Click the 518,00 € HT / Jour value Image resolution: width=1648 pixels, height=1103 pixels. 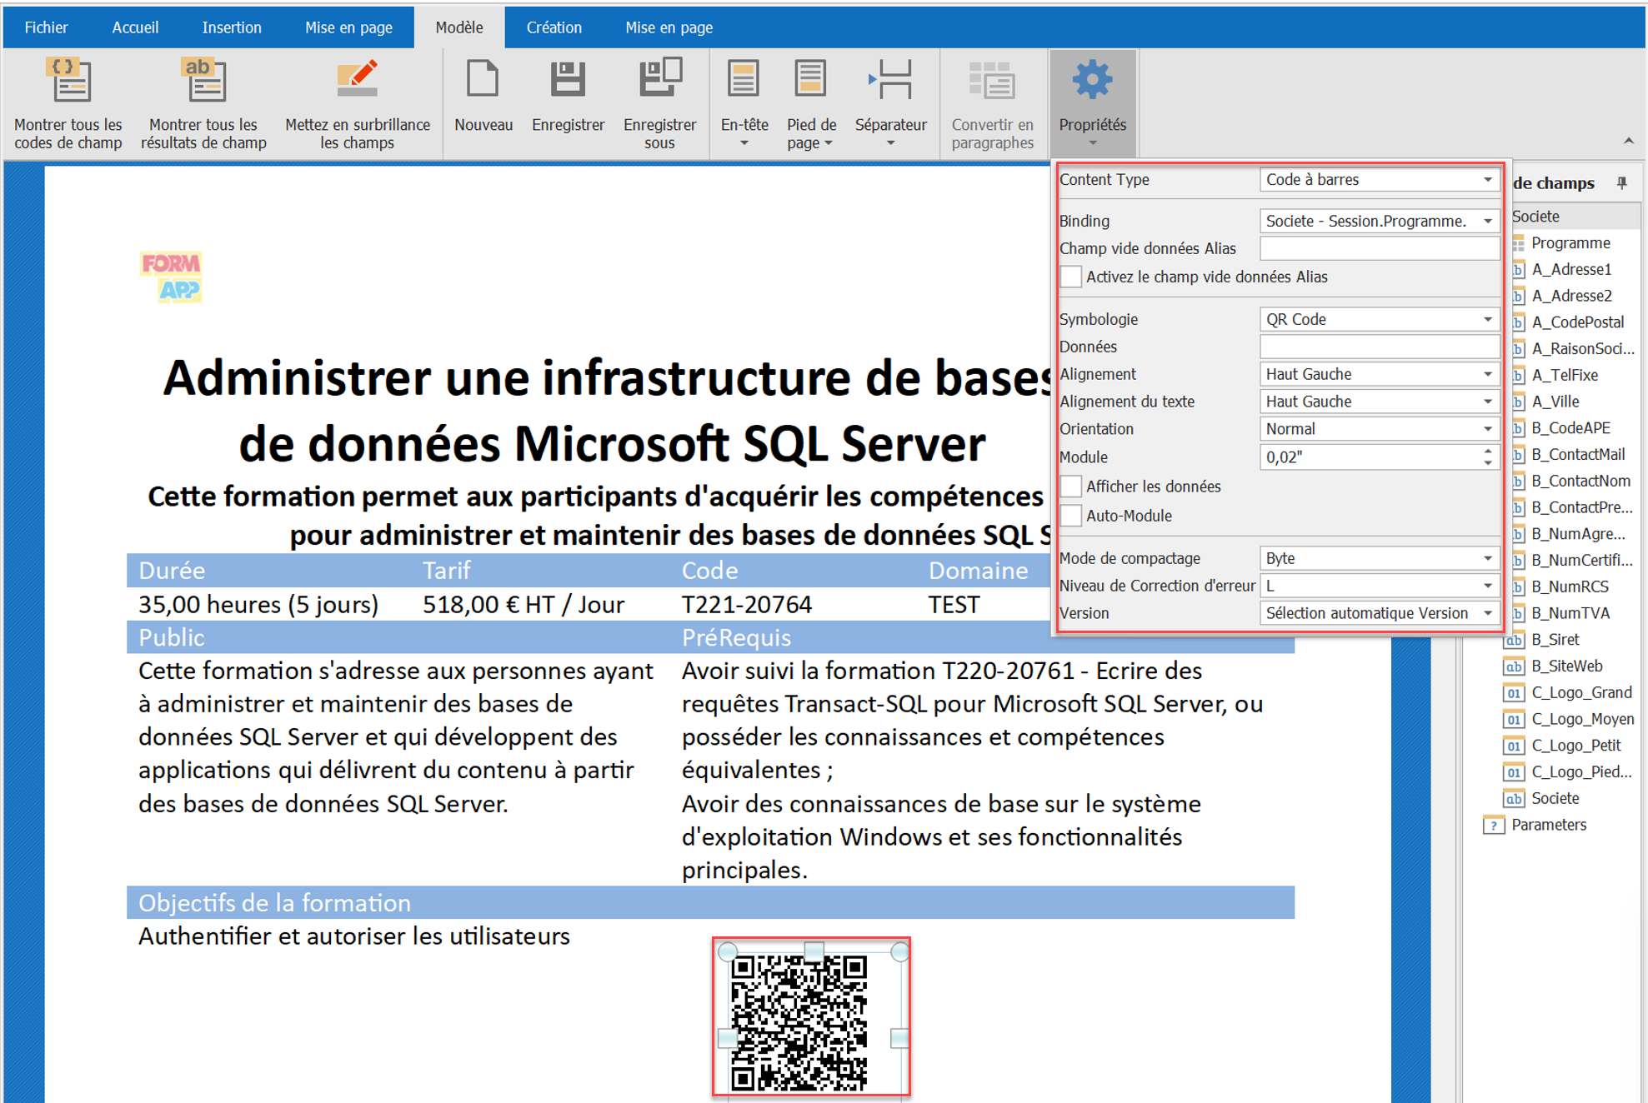coord(523,605)
